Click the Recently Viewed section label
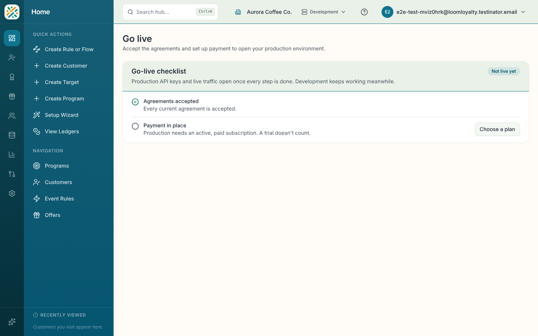The width and height of the screenshot is (538, 336). [63, 315]
